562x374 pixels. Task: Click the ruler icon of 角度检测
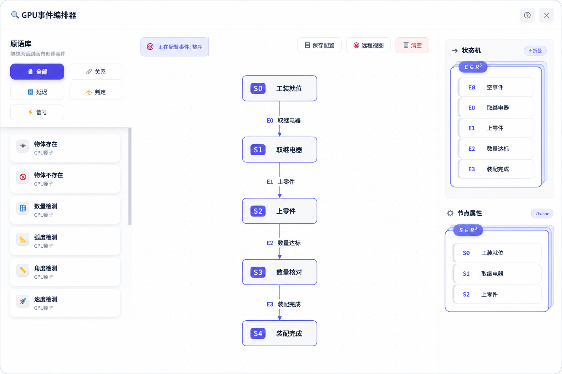pos(23,270)
